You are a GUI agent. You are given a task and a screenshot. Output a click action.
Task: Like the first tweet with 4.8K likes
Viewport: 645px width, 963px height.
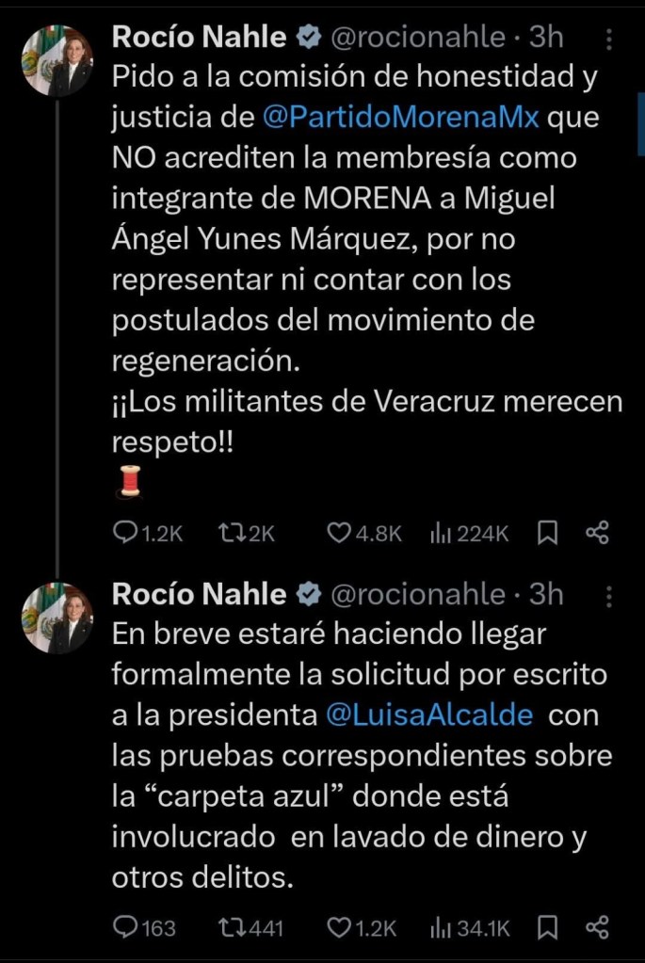[x=339, y=534]
